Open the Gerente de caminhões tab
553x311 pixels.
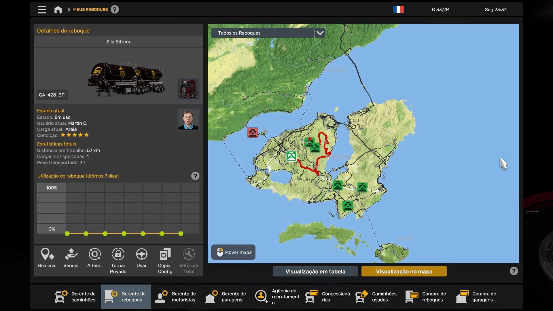click(76, 297)
